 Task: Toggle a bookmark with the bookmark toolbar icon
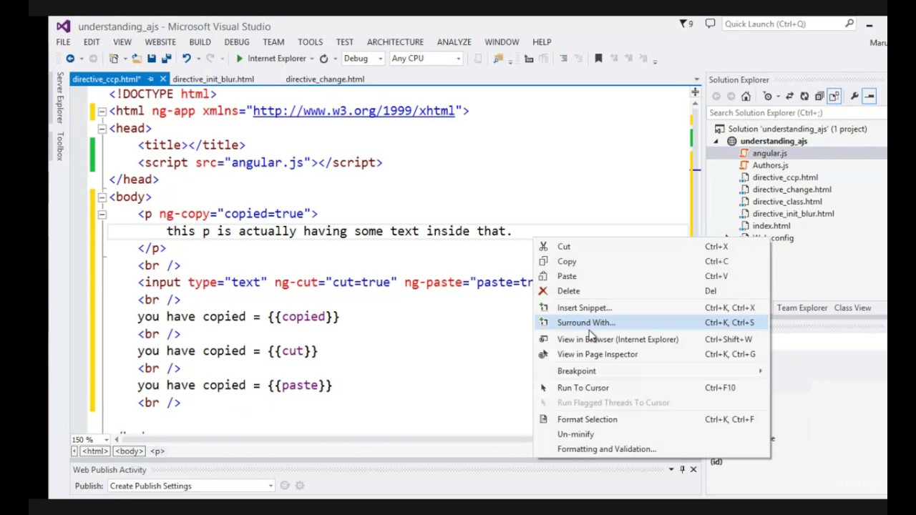(598, 59)
